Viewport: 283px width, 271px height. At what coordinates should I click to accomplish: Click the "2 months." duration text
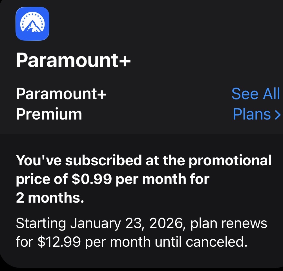point(50,198)
